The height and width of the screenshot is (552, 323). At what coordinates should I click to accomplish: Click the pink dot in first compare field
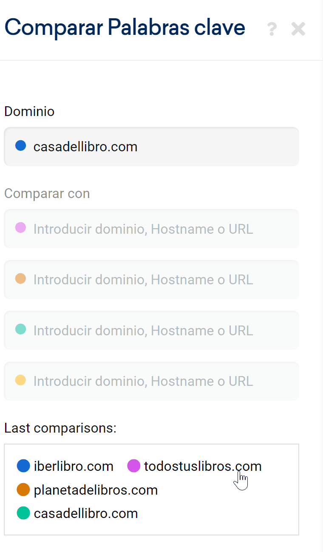(x=20, y=228)
